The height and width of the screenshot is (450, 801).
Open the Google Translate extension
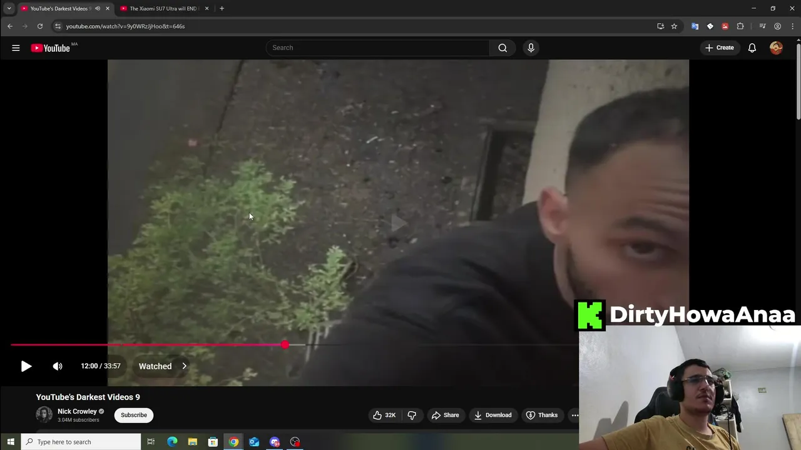pyautogui.click(x=695, y=26)
